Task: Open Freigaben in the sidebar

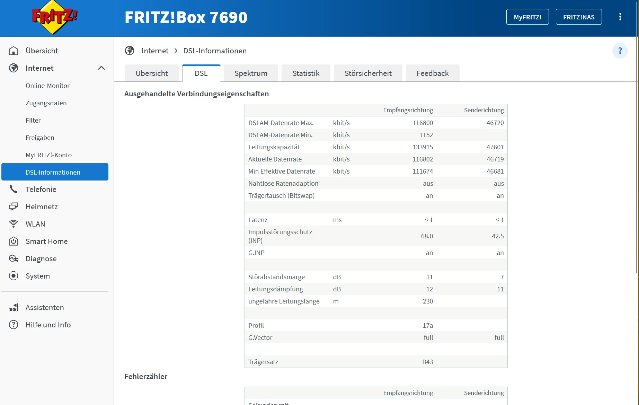Action: tap(40, 138)
